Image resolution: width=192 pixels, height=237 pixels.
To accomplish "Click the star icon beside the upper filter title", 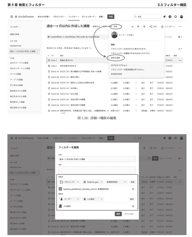I will click(x=132, y=26).
